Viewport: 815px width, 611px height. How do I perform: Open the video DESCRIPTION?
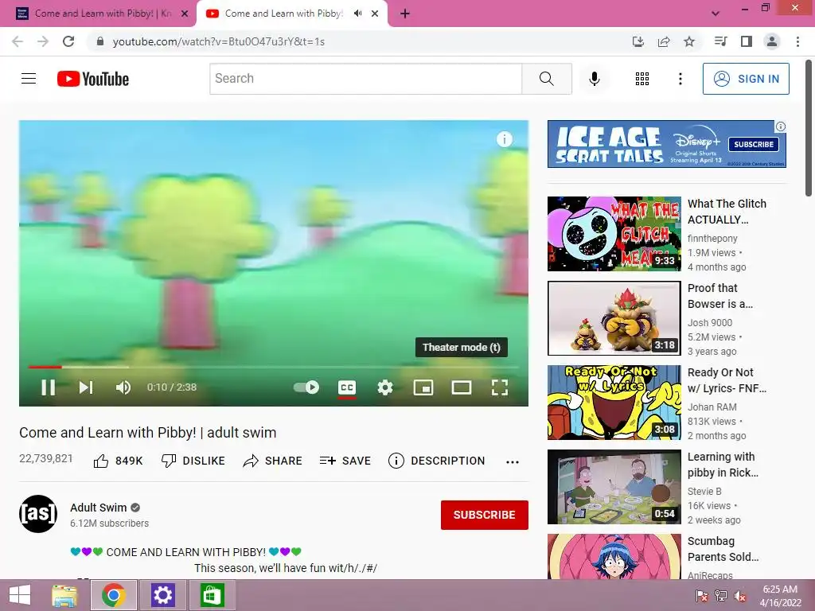click(437, 461)
